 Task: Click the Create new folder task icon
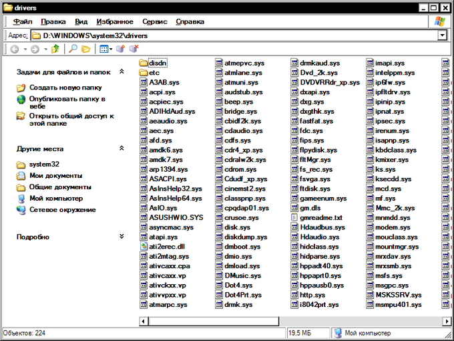pyautogui.click(x=21, y=88)
